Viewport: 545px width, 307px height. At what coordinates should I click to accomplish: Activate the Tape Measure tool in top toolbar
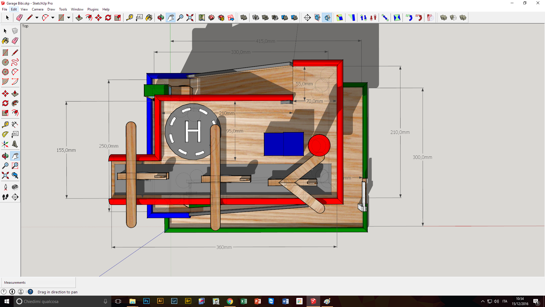pos(129,18)
